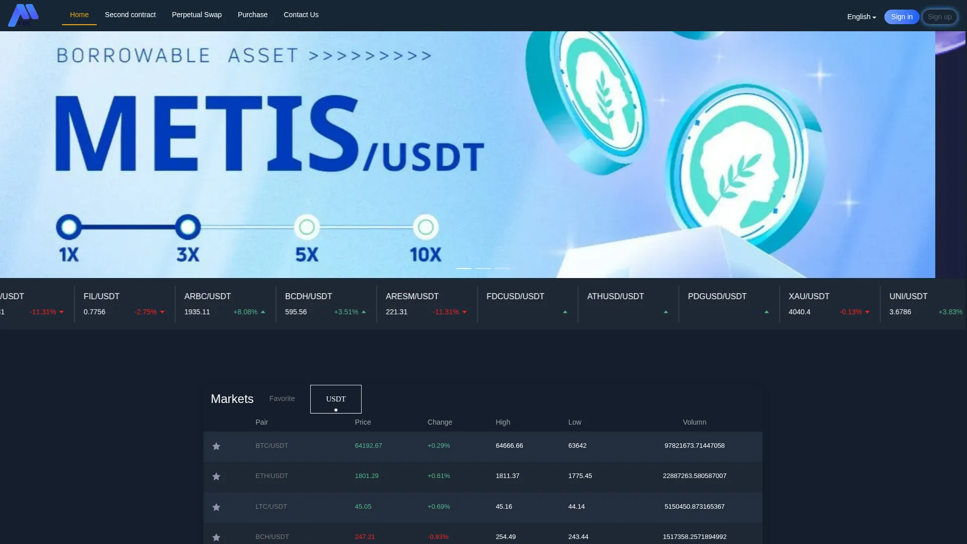
Task: Select the third banner slide indicator
Action: click(x=502, y=268)
